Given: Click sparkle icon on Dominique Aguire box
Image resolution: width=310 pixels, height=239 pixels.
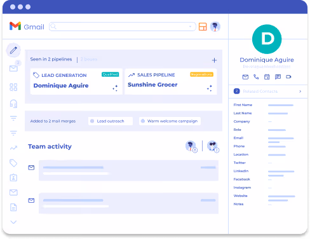Looking at the screenshot, I should pos(115,88).
